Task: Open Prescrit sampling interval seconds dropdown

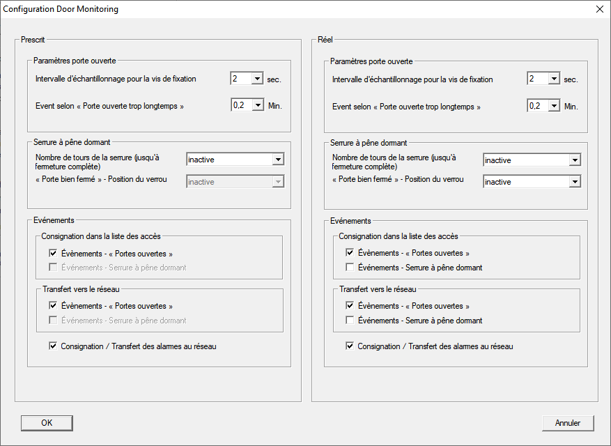Action: (256, 79)
